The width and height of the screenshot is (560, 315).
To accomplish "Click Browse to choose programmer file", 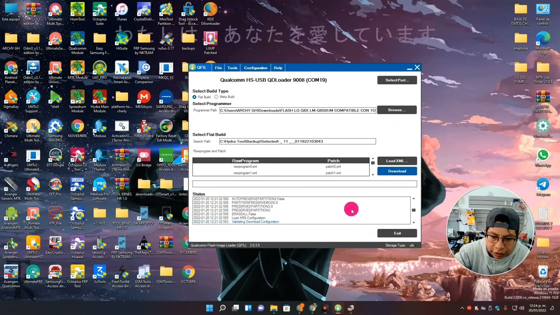I will point(397,110).
